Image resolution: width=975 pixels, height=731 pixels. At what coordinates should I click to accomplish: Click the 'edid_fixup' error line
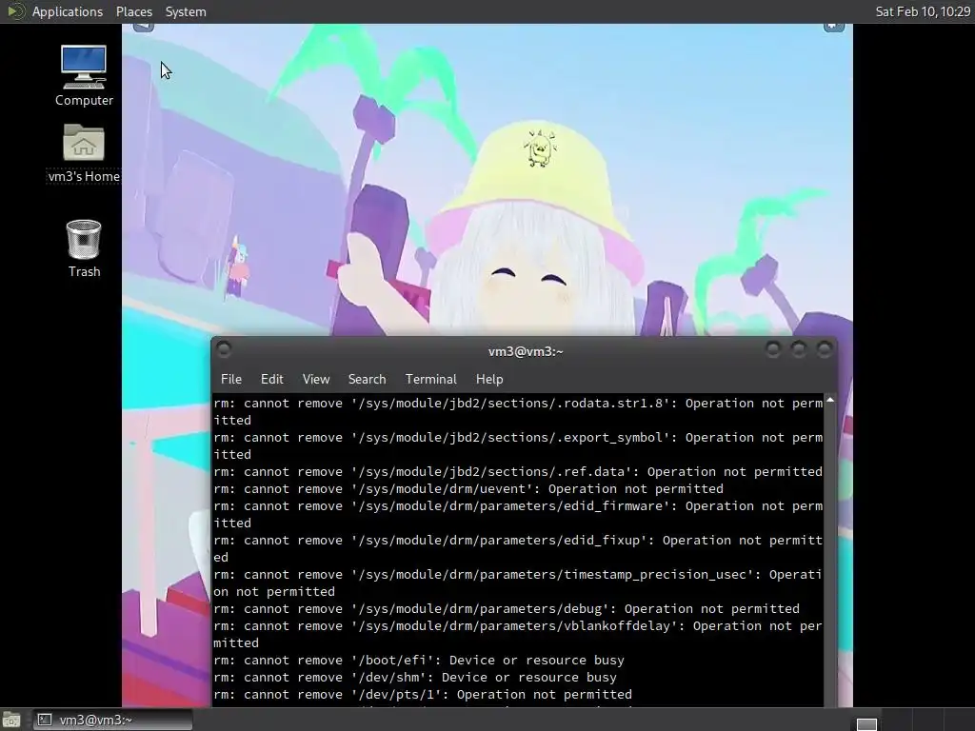tap(518, 549)
